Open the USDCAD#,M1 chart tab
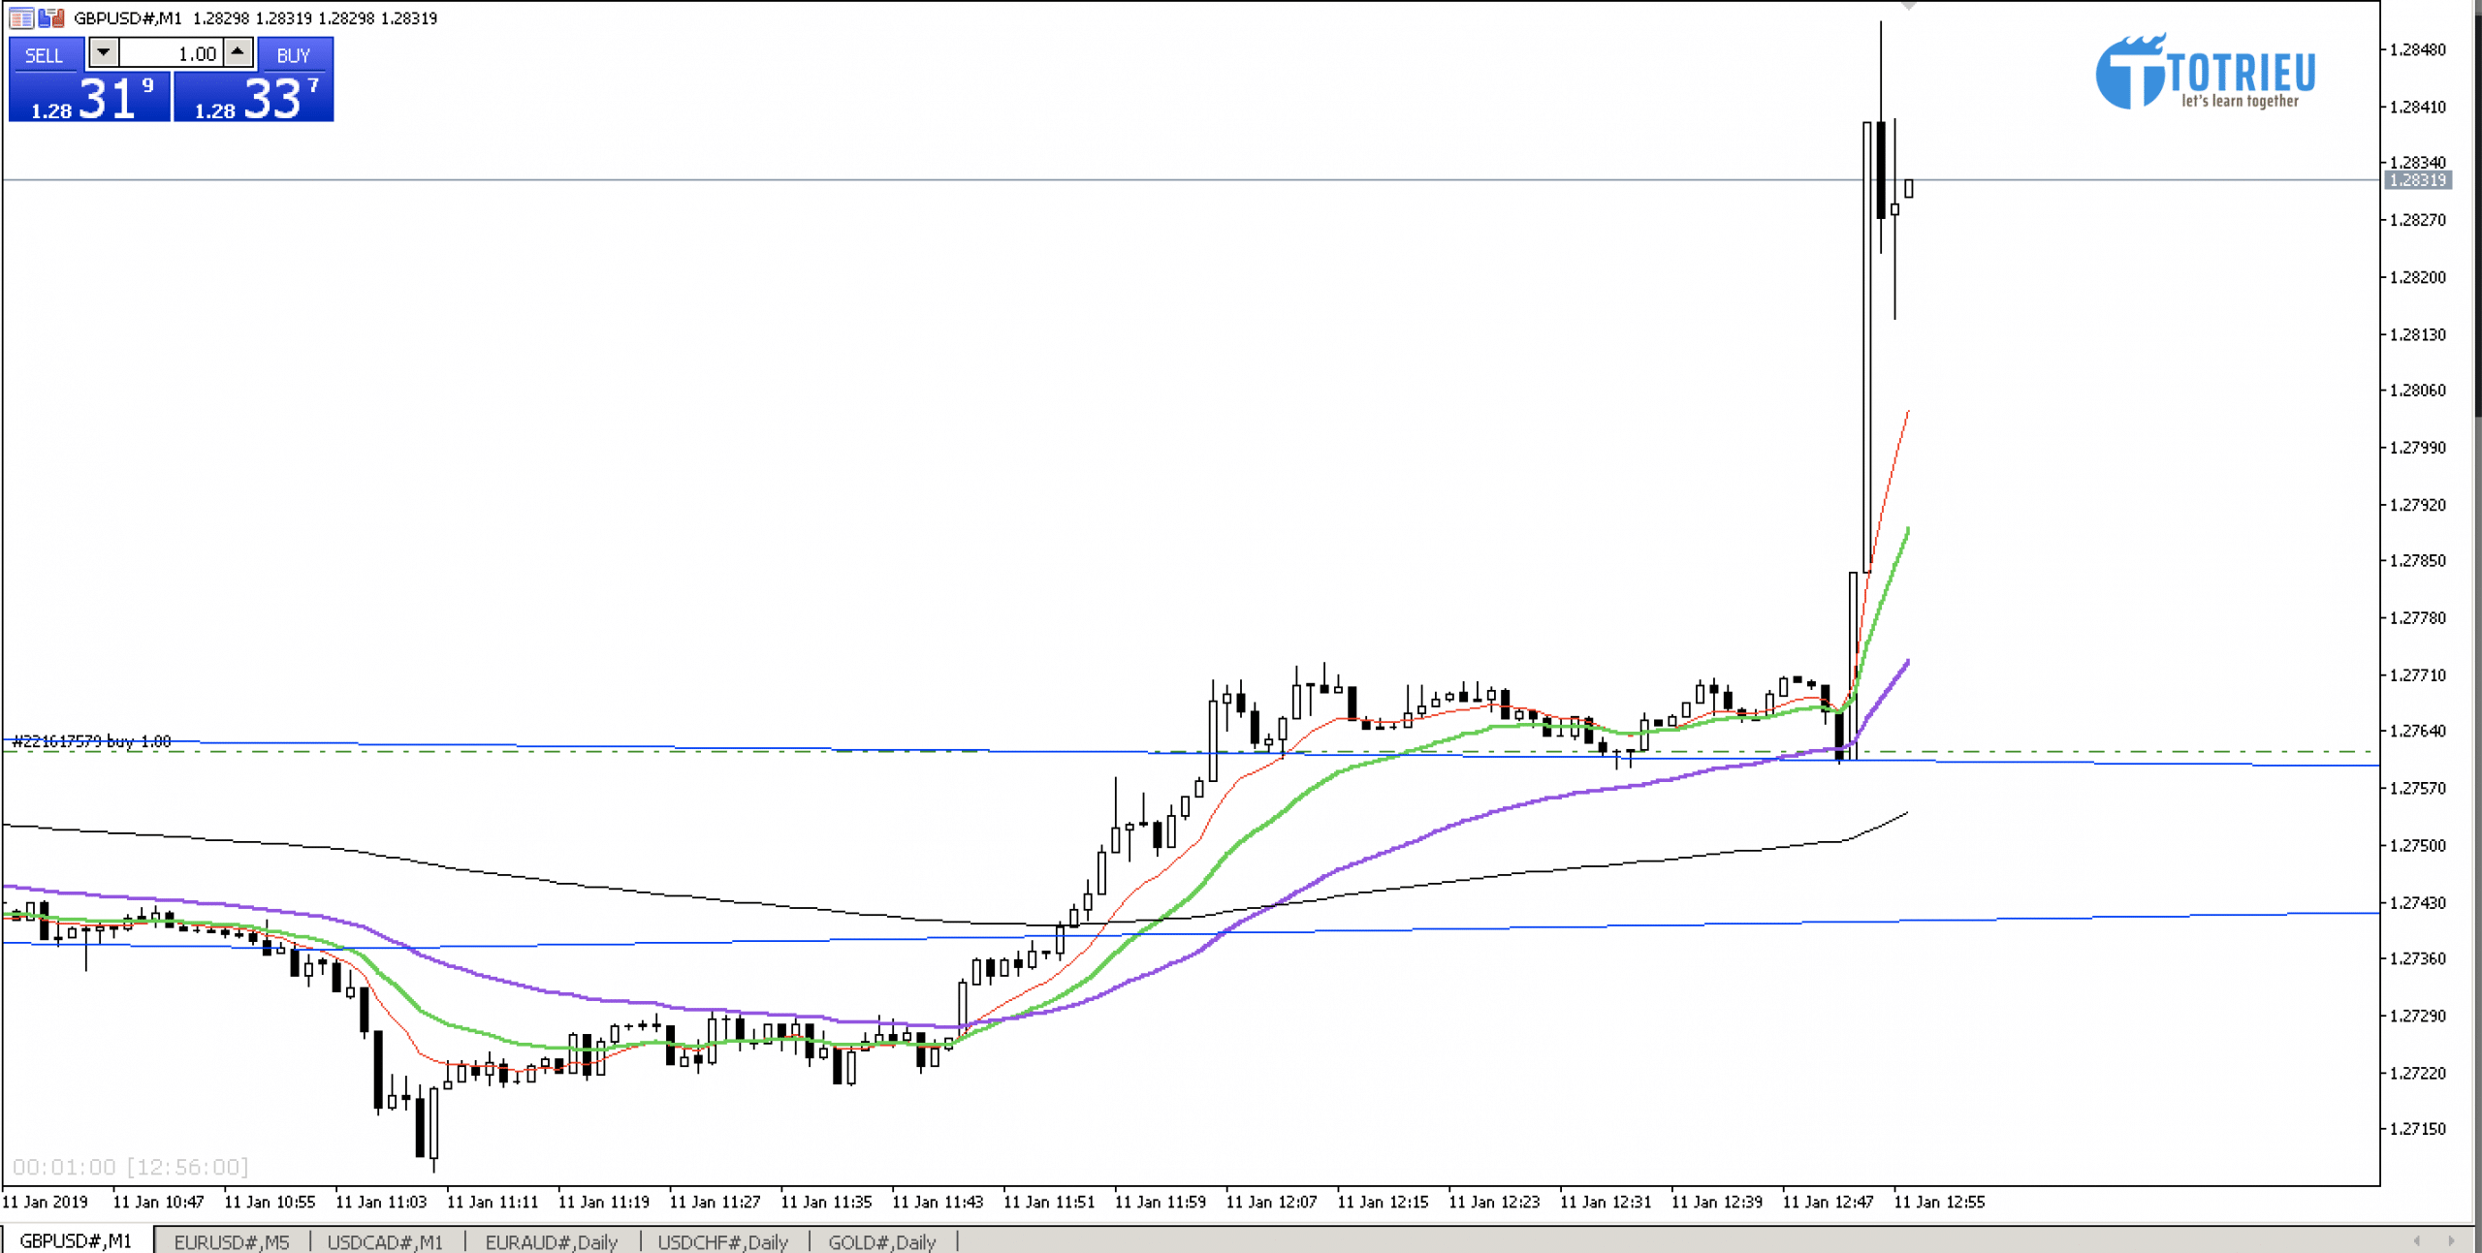Screen dimensions: 2482x1253 pyautogui.click(x=385, y=1241)
